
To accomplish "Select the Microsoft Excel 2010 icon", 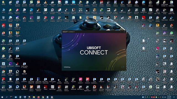I will pos(31,3).
